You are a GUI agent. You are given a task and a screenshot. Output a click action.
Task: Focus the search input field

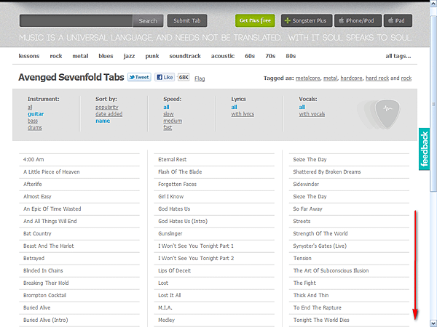click(x=76, y=21)
